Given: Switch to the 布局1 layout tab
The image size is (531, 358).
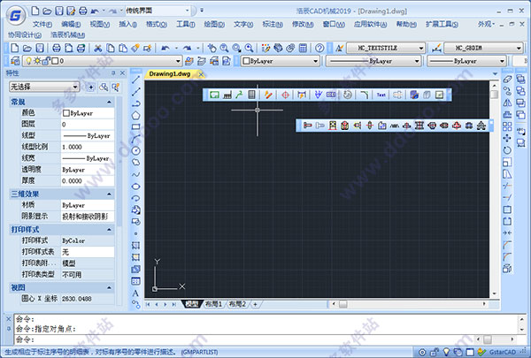Looking at the screenshot, I should click(x=212, y=304).
